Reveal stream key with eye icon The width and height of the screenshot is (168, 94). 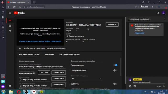[x=34, y=73]
